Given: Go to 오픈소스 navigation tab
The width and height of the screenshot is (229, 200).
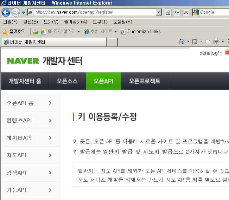Looking at the screenshot, I should coord(67,81).
